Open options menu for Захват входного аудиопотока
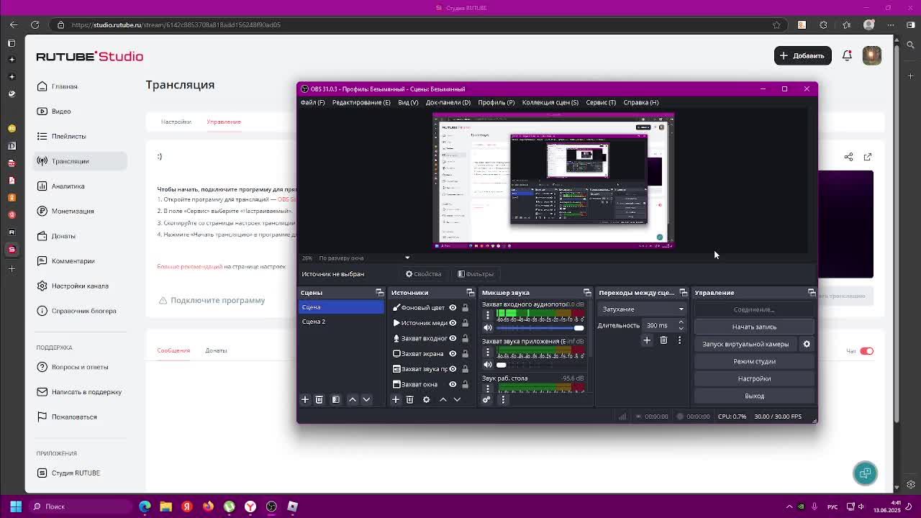This screenshot has height=518, width=921. (487, 315)
